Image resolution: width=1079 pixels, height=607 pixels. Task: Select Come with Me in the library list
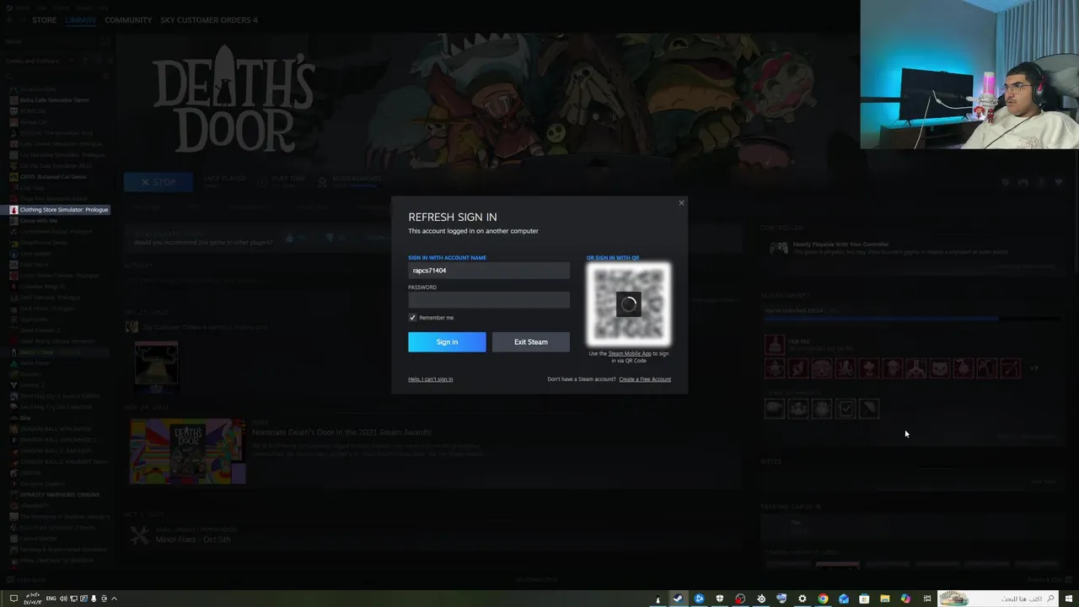point(39,220)
